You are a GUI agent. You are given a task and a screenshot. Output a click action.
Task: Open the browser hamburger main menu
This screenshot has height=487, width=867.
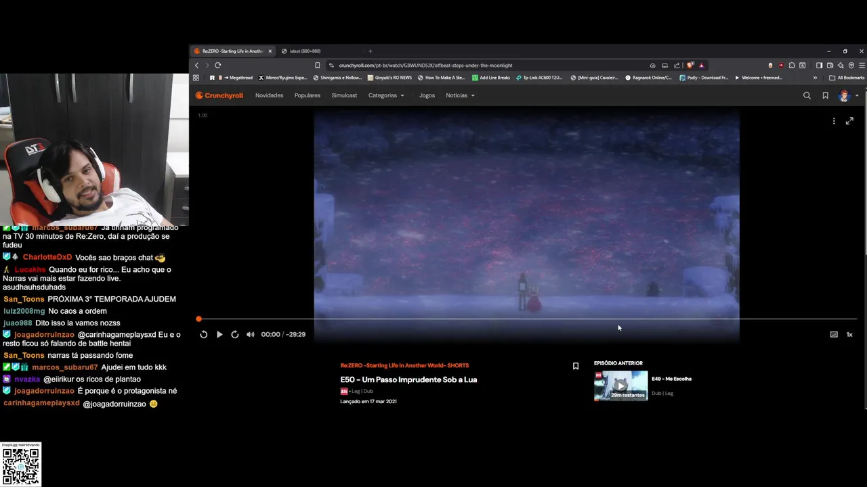click(x=862, y=65)
